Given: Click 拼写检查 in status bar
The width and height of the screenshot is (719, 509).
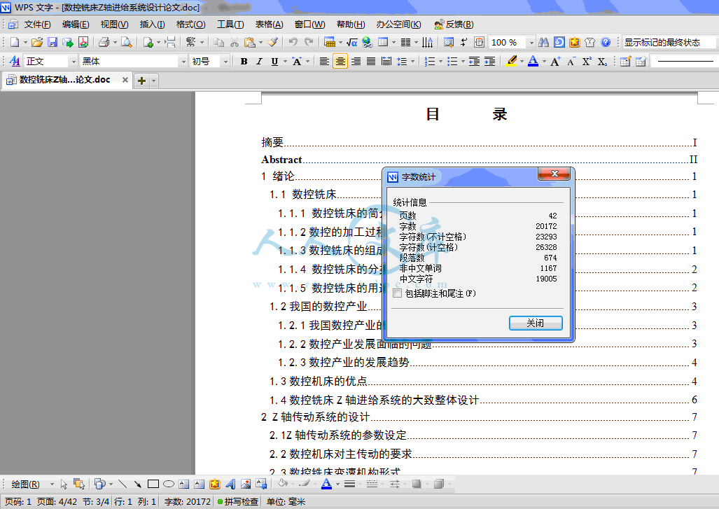Looking at the screenshot, I should [x=238, y=502].
